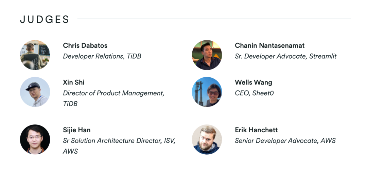
Task: Click the avatar next to Chanin Nantasenamat
Action: [207, 55]
